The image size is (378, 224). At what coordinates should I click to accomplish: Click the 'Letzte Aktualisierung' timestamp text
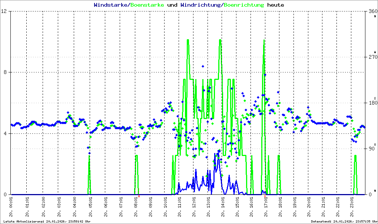pyautogui.click(x=47, y=221)
